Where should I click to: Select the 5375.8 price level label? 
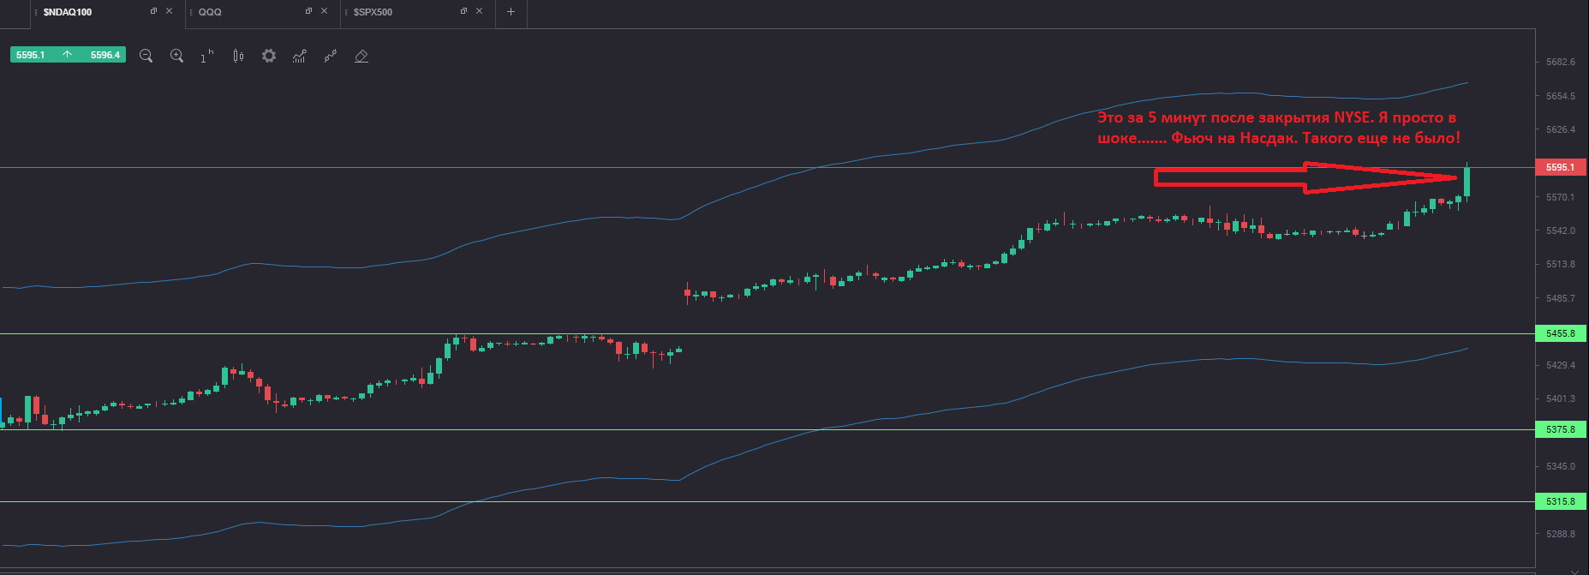click(1561, 429)
